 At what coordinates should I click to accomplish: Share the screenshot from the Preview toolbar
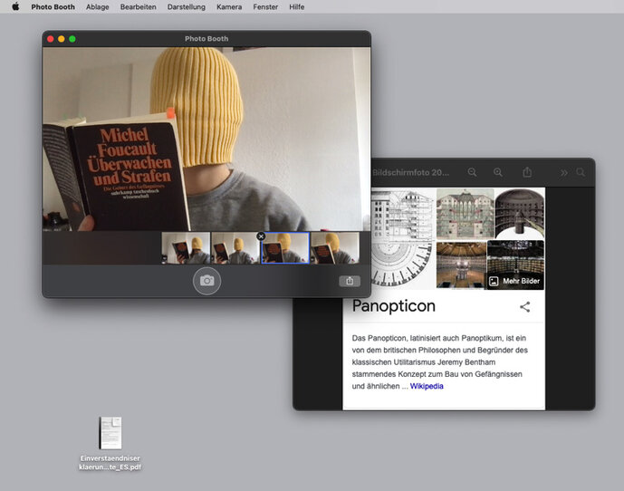click(527, 172)
